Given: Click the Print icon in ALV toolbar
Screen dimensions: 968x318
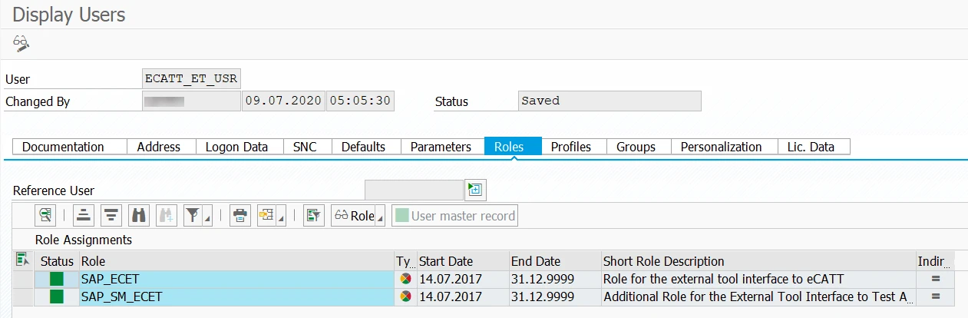Looking at the screenshot, I should point(240,216).
